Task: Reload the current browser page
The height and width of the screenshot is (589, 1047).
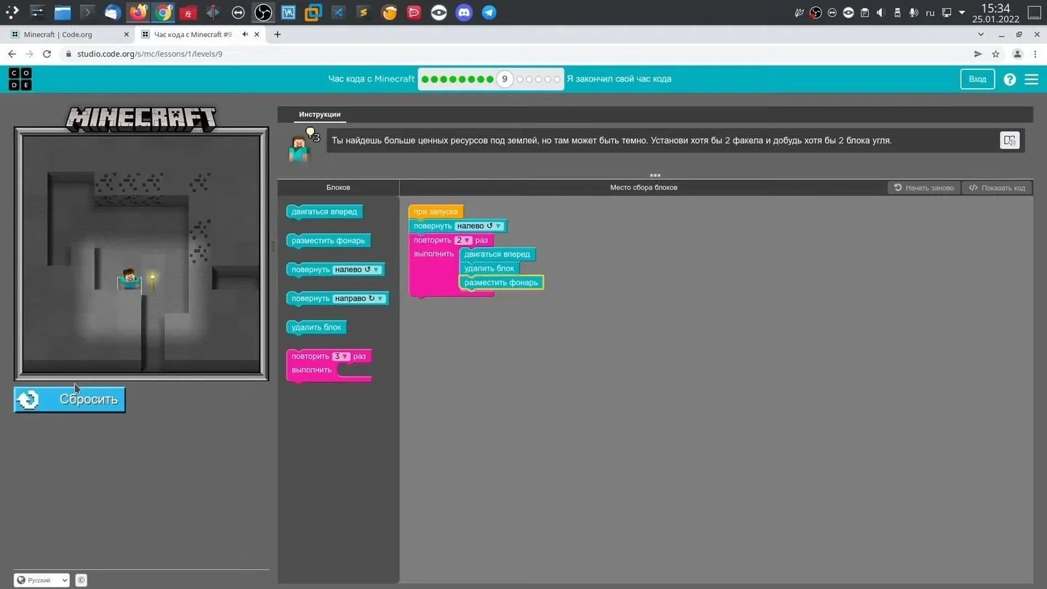Action: pos(47,54)
